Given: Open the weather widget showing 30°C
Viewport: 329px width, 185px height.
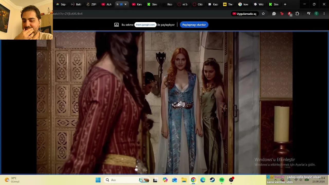Looking at the screenshot, I should point(12,180).
